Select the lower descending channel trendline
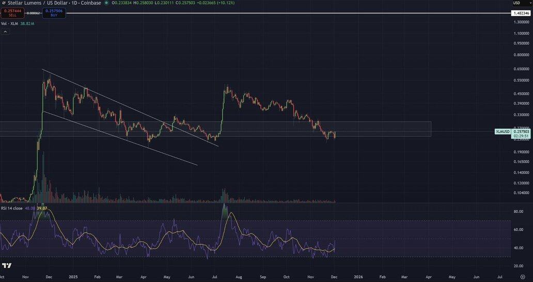The image size is (533, 282). pos(119,138)
